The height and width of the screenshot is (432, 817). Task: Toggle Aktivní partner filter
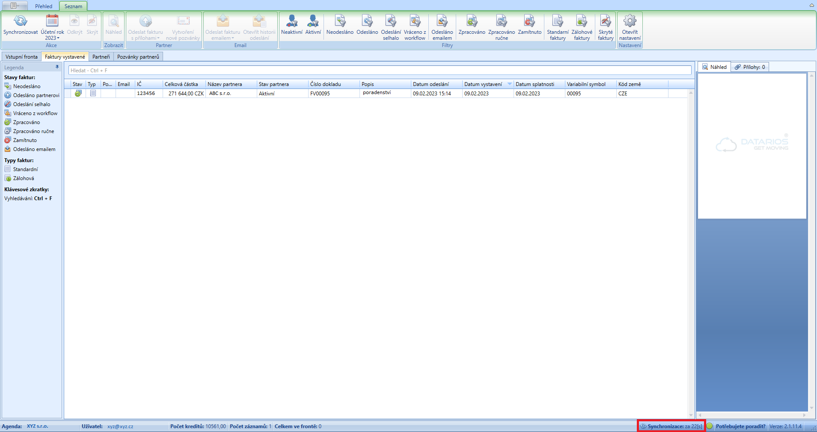coord(313,21)
